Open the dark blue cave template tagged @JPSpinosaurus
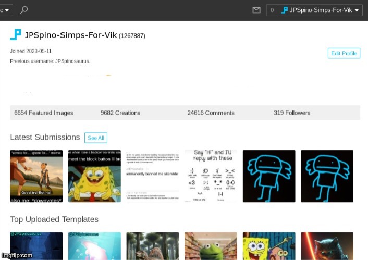Screen dimensions: 368x260 click(36, 246)
